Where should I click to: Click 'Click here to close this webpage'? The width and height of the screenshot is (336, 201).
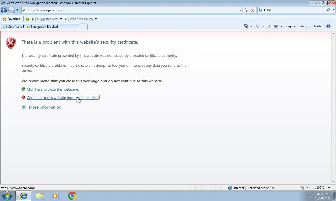[x=53, y=89]
